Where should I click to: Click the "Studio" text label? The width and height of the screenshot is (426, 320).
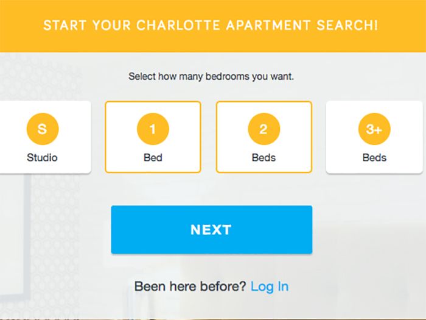click(x=42, y=157)
